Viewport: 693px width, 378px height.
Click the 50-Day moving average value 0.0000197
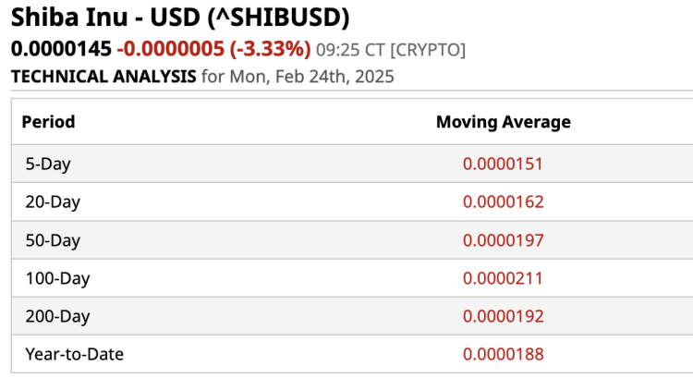click(x=503, y=240)
